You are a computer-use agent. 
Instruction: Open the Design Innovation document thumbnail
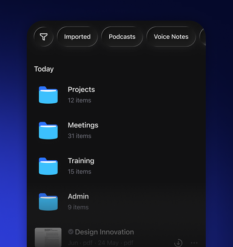coord(48,237)
